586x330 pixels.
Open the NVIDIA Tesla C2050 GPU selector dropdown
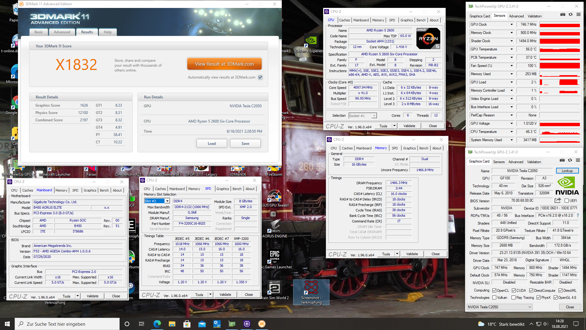pyautogui.click(x=500, y=307)
